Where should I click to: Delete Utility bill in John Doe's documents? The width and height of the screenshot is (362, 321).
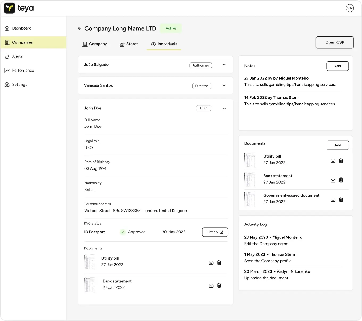219,262
